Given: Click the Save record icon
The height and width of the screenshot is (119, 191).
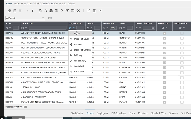Looking at the screenshot, I should click(x=9, y=11).
